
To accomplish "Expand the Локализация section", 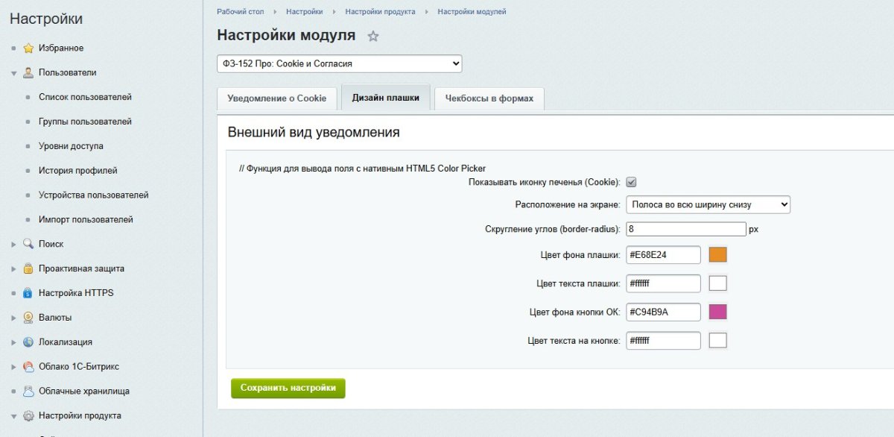I will click(x=13, y=342).
